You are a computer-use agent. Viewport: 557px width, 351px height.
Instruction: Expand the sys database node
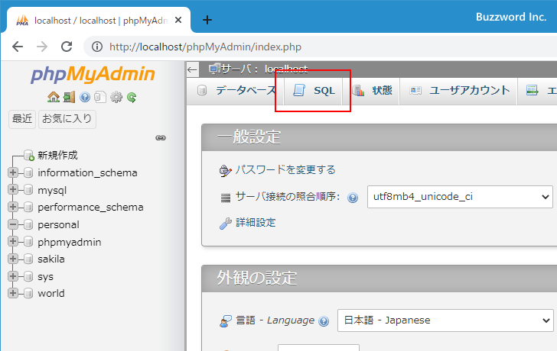click(x=13, y=276)
